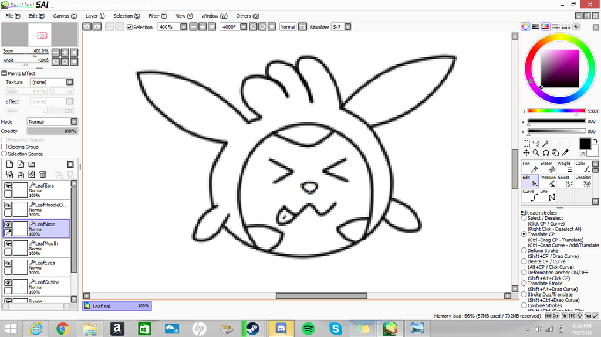601x337 pixels.
Task: Show the color wheel panel
Action: click(525, 27)
